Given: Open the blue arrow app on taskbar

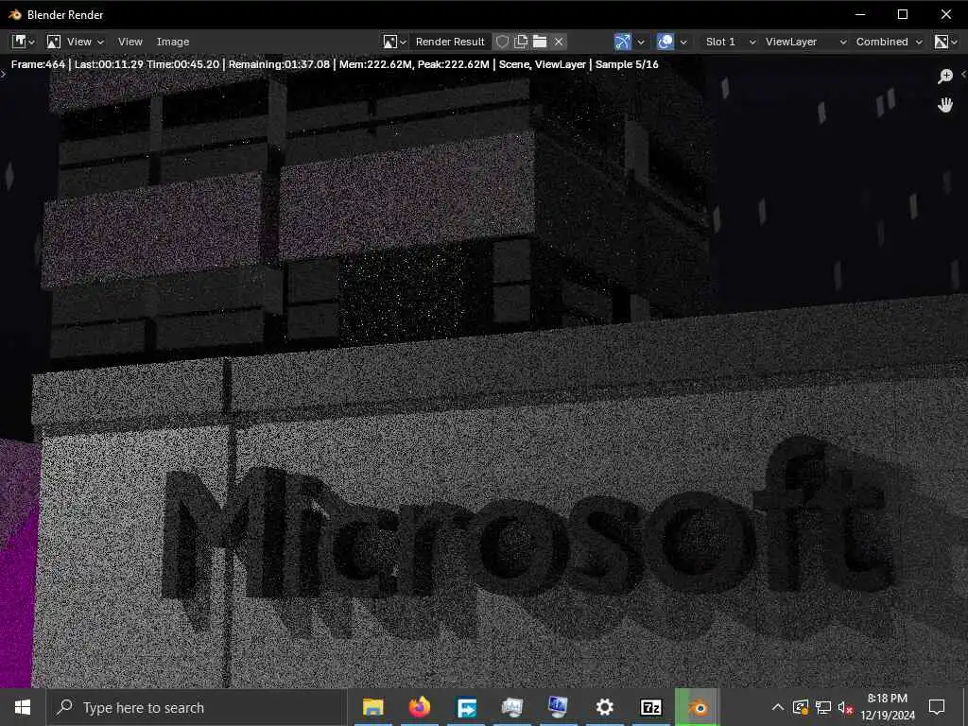Looking at the screenshot, I should pos(466,707).
